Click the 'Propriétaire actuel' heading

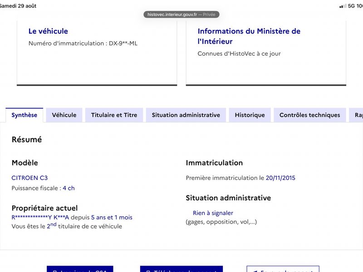coord(44,208)
